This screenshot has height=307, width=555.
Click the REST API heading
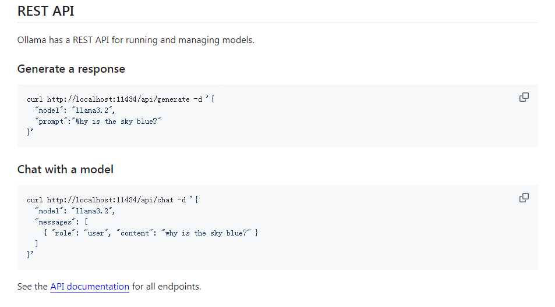(x=45, y=11)
